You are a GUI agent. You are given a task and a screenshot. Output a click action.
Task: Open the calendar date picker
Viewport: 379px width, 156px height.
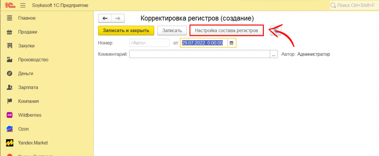(231, 43)
